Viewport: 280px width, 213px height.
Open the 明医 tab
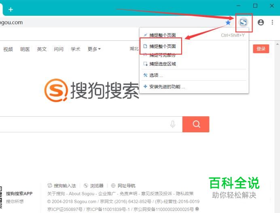coord(25,49)
